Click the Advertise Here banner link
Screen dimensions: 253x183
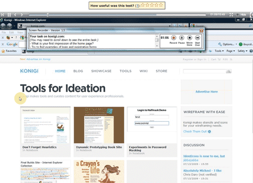207,91
